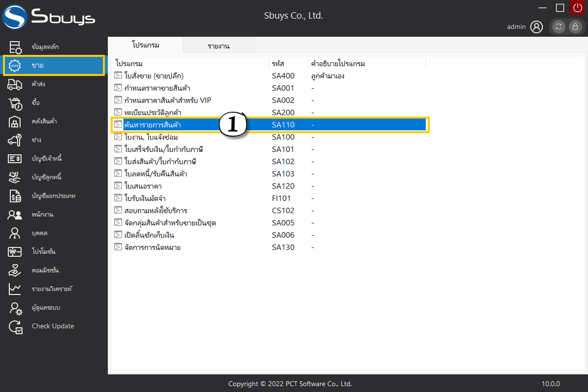The width and height of the screenshot is (588, 392).
Task: Click the lock screen icon
Action: coord(575,27)
